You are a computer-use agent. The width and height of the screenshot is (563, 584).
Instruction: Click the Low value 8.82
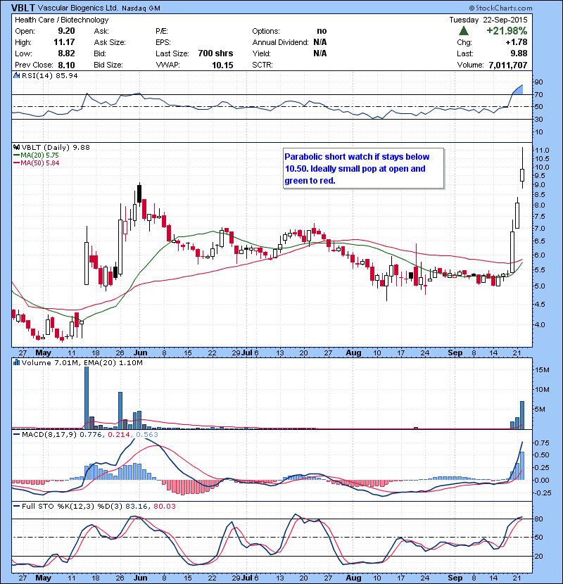(66, 53)
